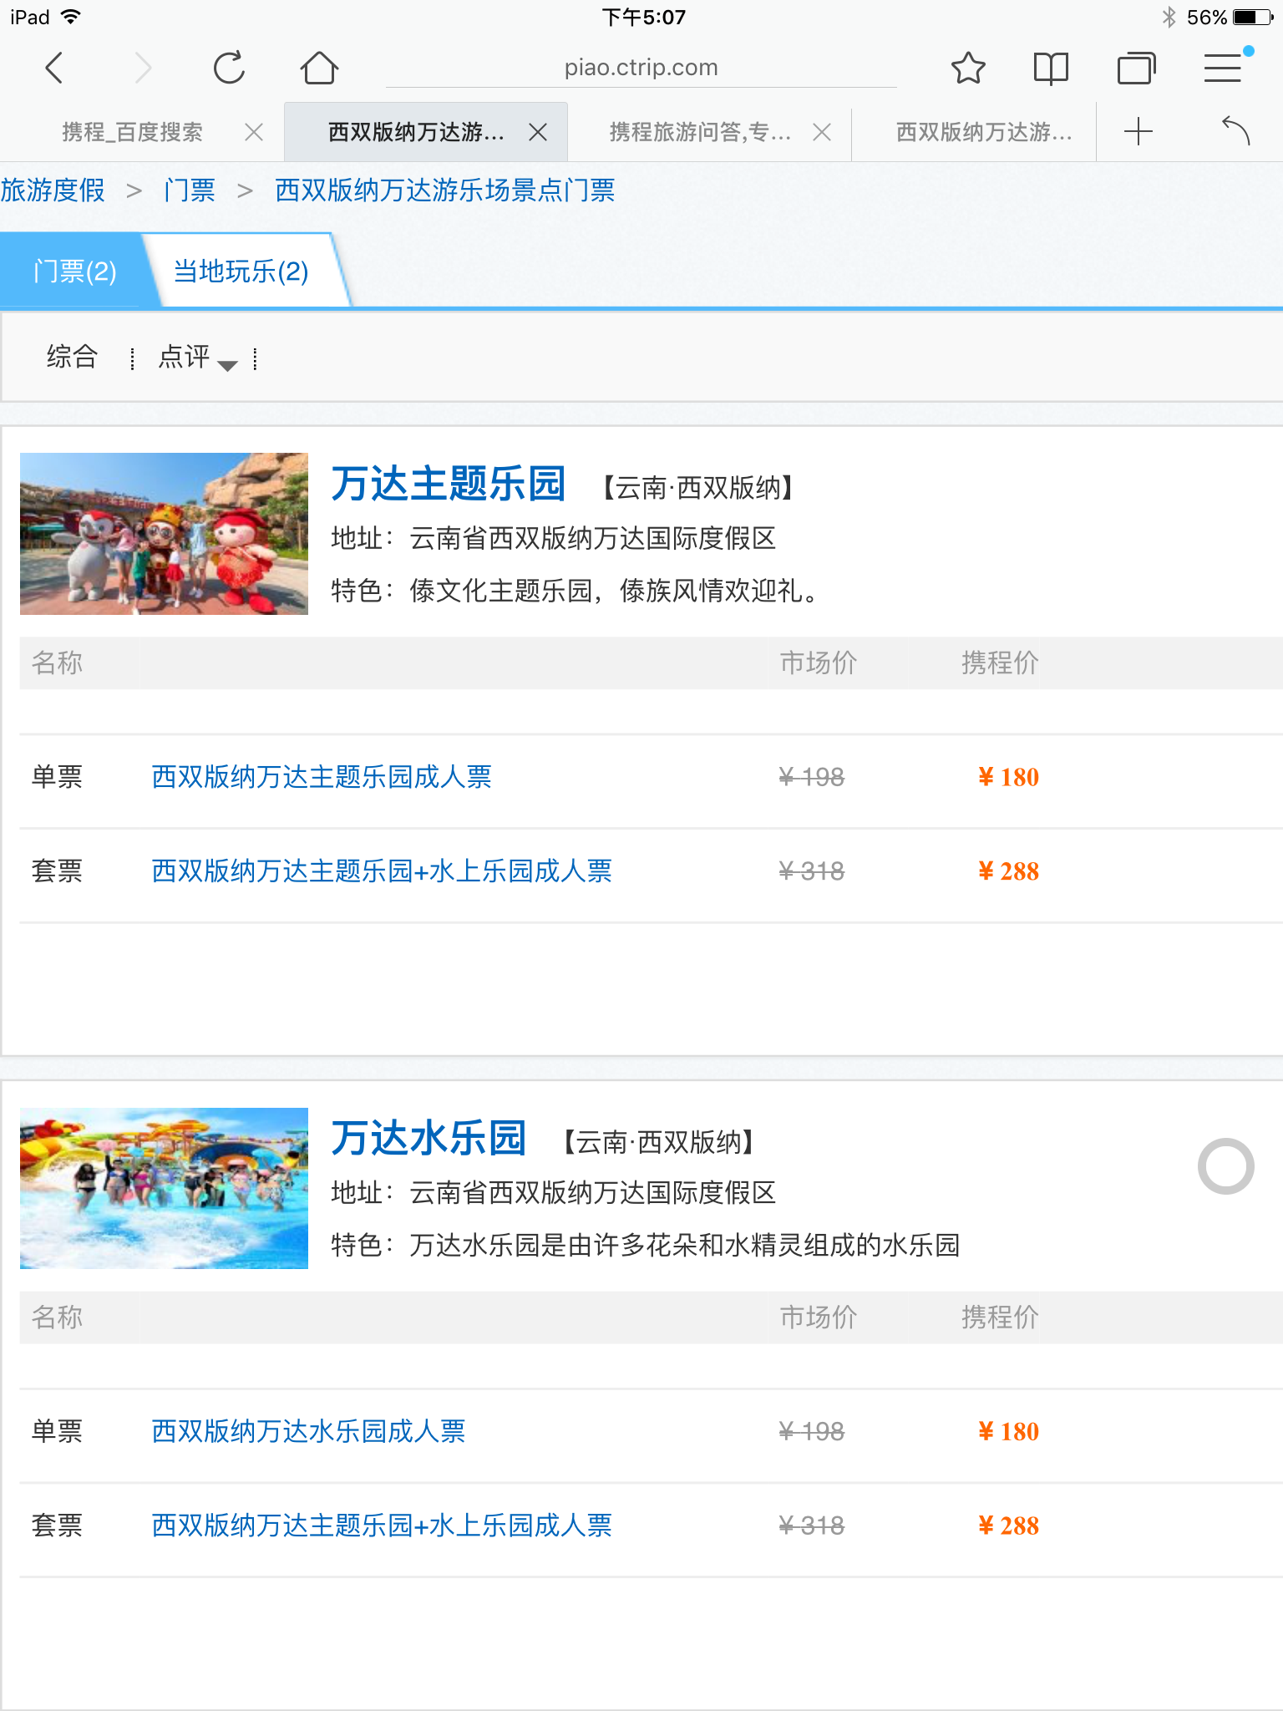Tap the 下午5:07 clock in status bar
This screenshot has width=1283, height=1711.
[x=643, y=17]
